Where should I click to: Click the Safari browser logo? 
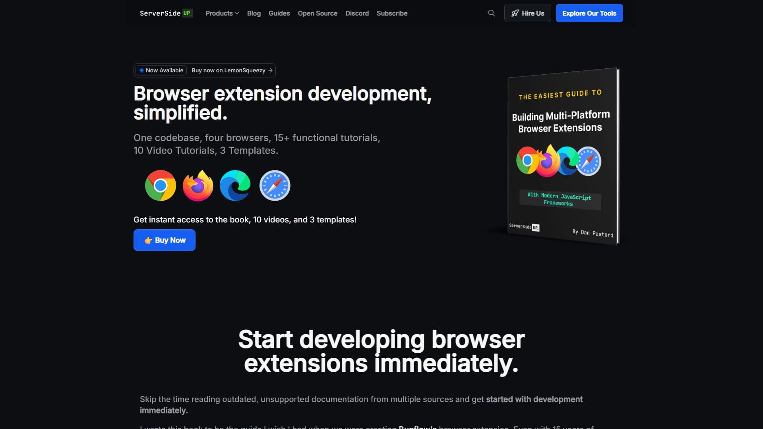275,186
